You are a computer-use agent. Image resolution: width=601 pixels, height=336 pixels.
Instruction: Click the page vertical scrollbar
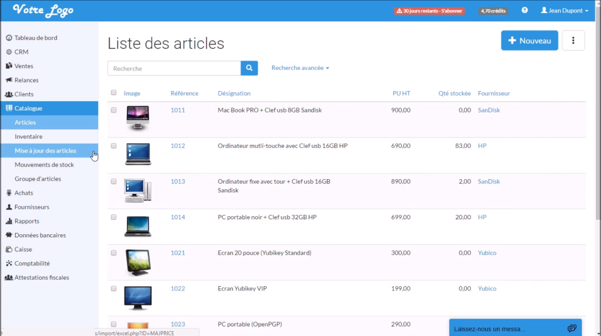point(597,125)
